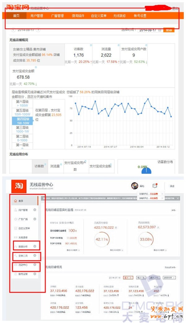The image size is (186, 323).
Task: Open 帐号设置 in the orange nav bar
Action: (x=140, y=16)
